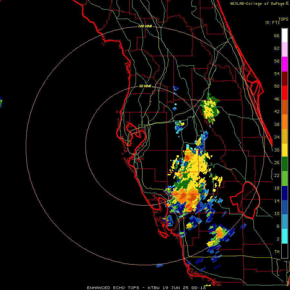Image resolution: width=290 pixels, height=290 pixels.
Task: Pick the bright red legend swatch
Action: [285, 93]
